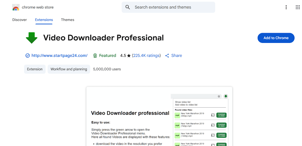Screen dimensions: 302x146
Task: Click Add video to video list text
Action: [186, 105]
